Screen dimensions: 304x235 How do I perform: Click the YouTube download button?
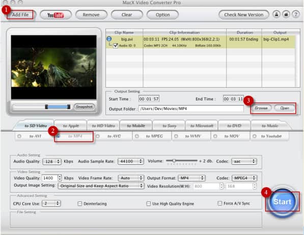56,15
